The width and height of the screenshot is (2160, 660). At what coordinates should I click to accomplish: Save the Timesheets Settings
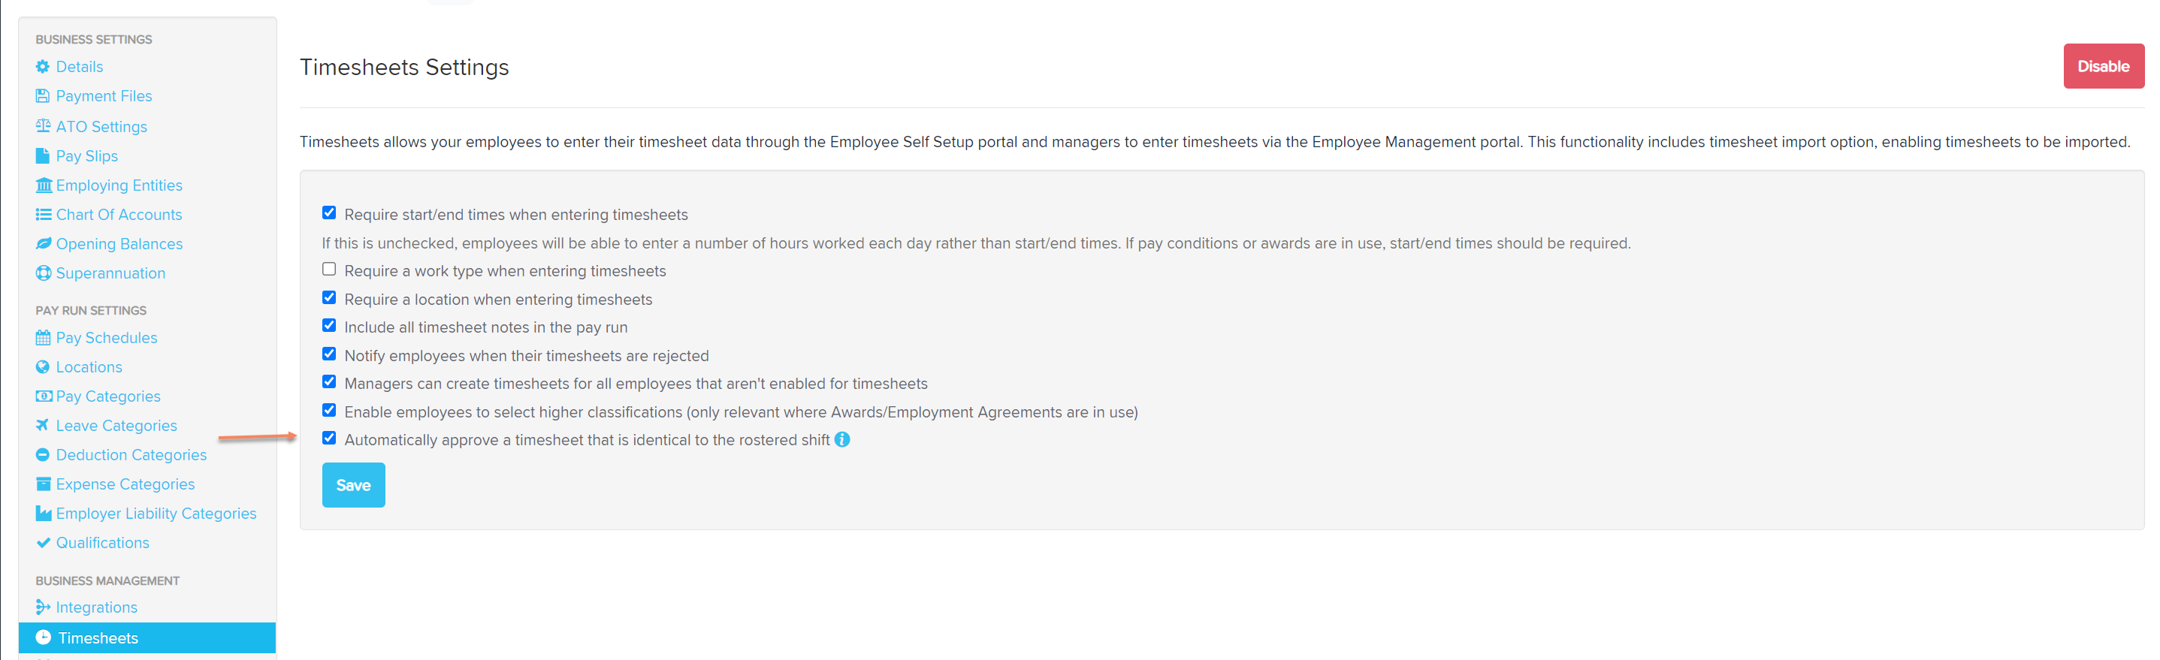[353, 485]
